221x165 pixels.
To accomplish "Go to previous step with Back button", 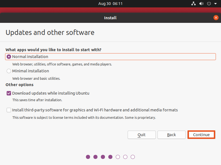I will point(171,135).
